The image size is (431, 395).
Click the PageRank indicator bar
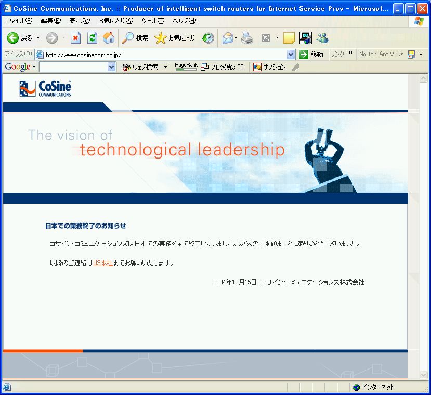click(x=186, y=67)
